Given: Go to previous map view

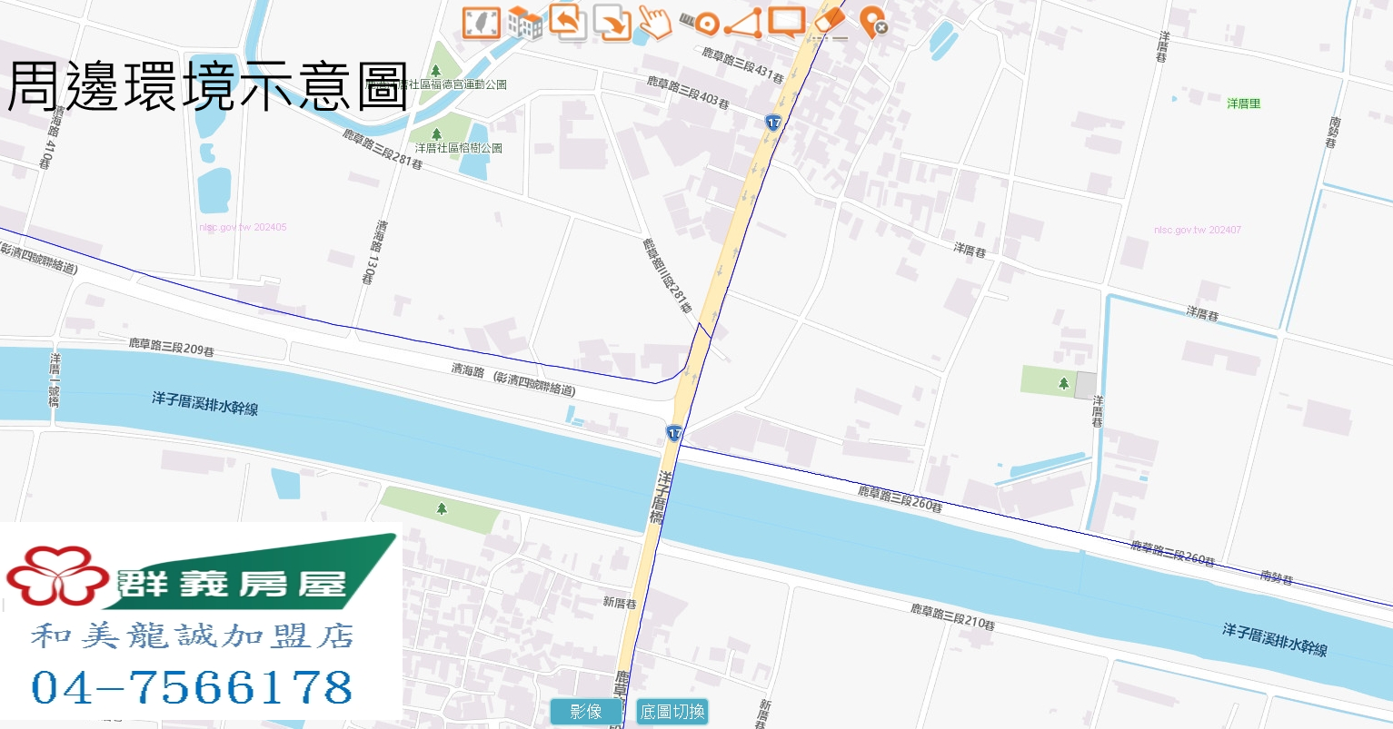Looking at the screenshot, I should click(x=568, y=22).
